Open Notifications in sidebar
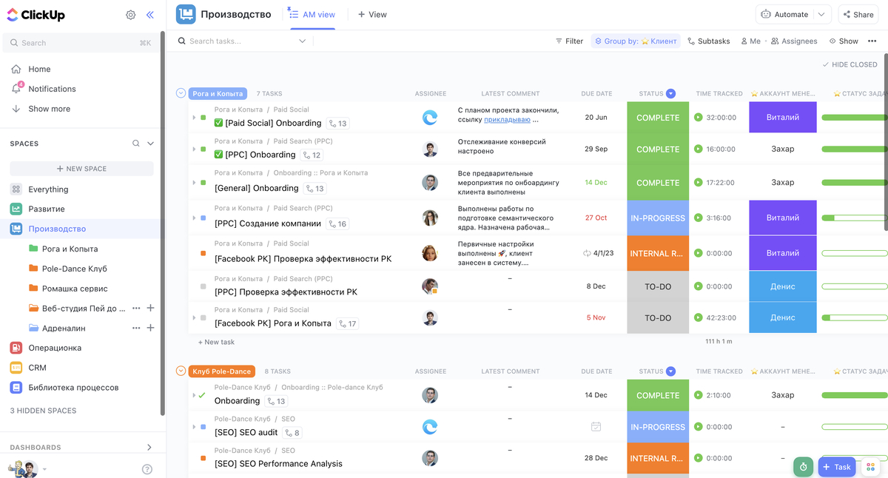Image resolution: width=888 pixels, height=478 pixels. tap(52, 89)
